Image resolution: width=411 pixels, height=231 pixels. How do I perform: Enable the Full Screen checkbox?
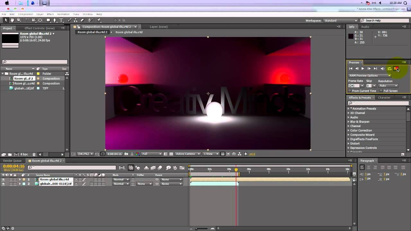click(x=381, y=91)
